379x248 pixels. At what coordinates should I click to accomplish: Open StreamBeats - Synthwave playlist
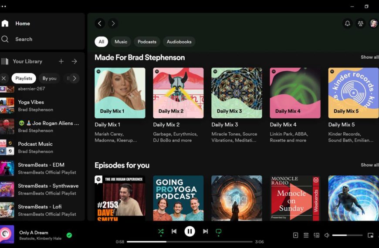41,189
